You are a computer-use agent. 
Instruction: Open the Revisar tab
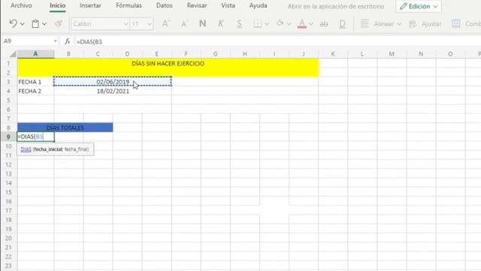(x=197, y=5)
